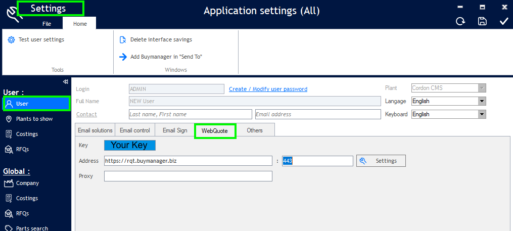Click Delete interface savings
Viewport: 513px width, 231px height.
click(x=161, y=39)
